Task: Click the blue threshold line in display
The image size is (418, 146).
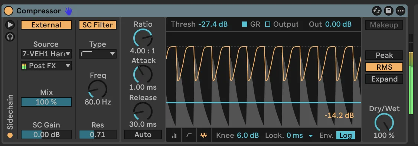Action: click(263, 102)
